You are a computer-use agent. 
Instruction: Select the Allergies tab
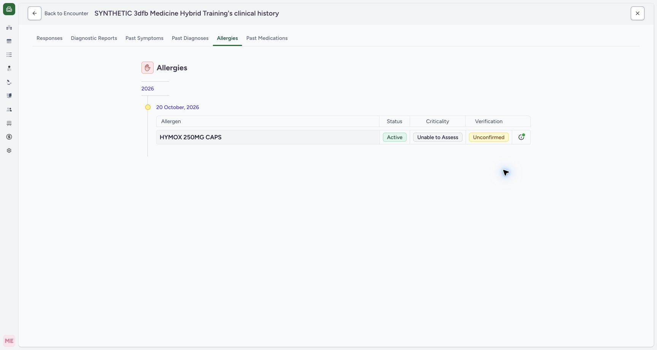pyautogui.click(x=227, y=38)
